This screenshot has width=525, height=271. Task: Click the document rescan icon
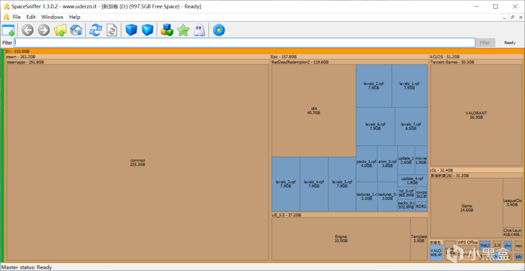click(112, 30)
